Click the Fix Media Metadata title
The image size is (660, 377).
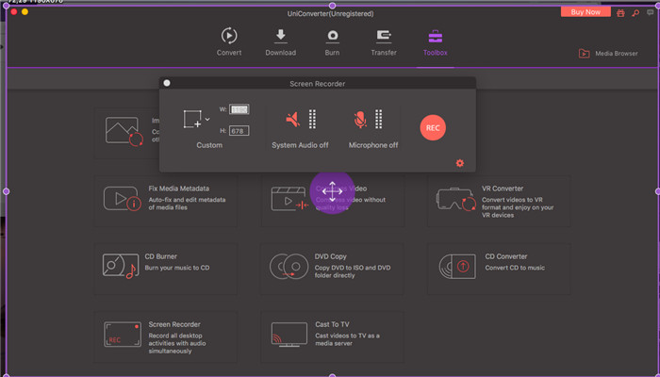pos(179,188)
